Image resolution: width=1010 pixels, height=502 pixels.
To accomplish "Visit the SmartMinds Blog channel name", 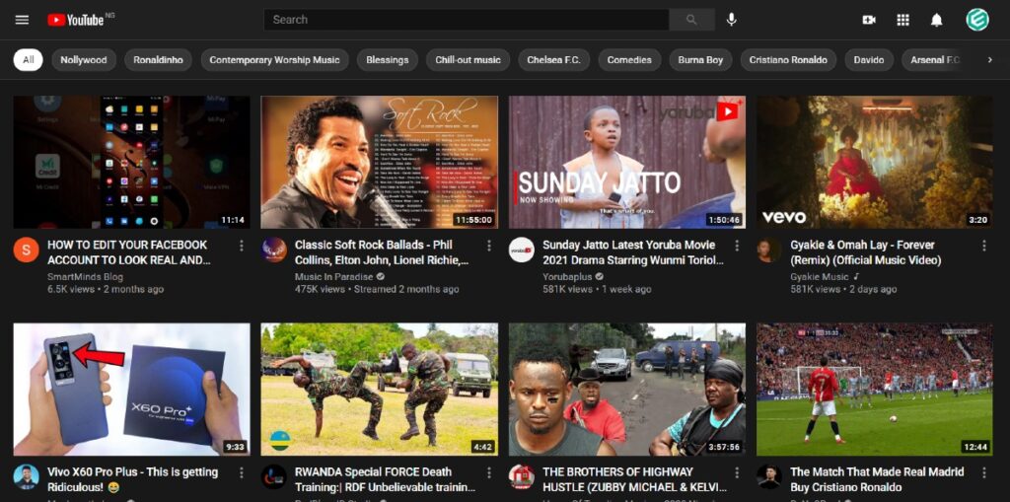I will (85, 276).
